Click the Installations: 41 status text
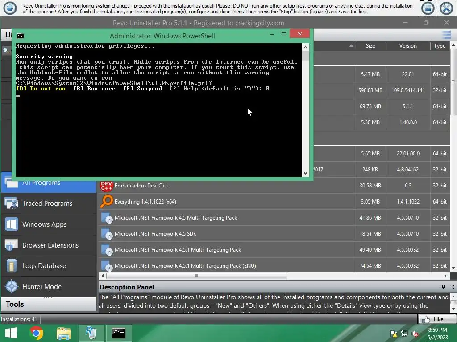Viewport: 457px width, 342px height. (x=19, y=319)
